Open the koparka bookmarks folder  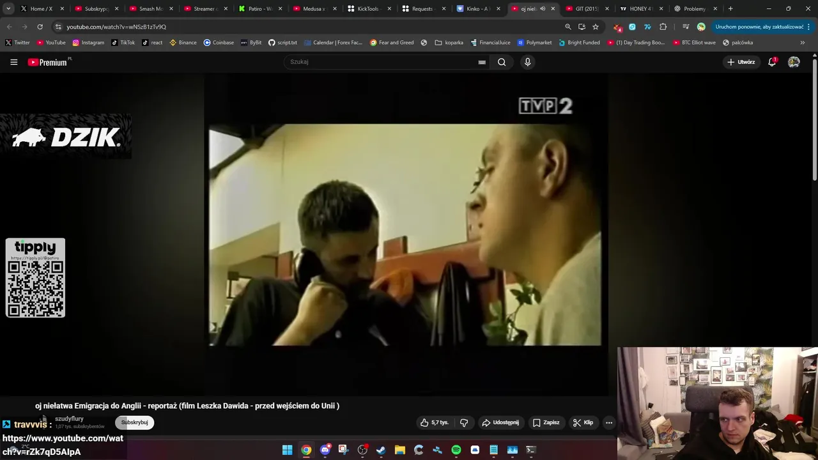coord(449,42)
